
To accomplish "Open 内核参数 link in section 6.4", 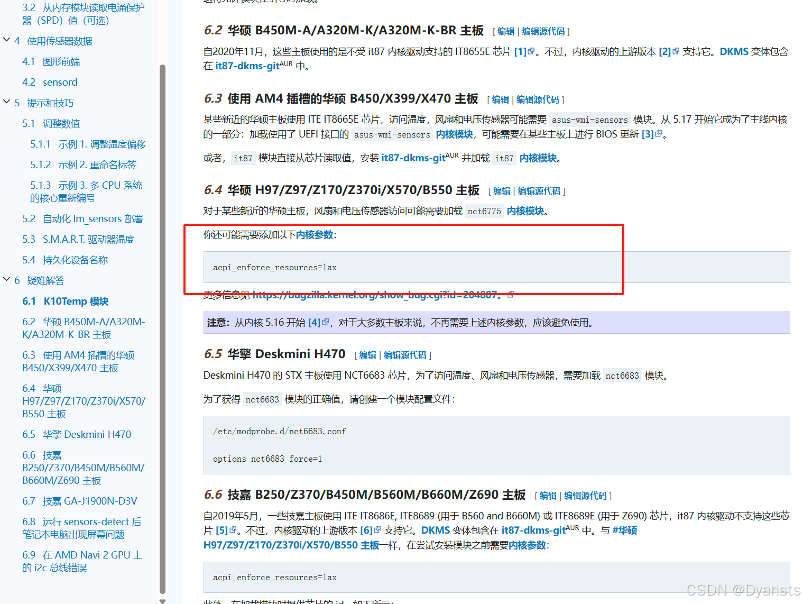I will point(315,235).
